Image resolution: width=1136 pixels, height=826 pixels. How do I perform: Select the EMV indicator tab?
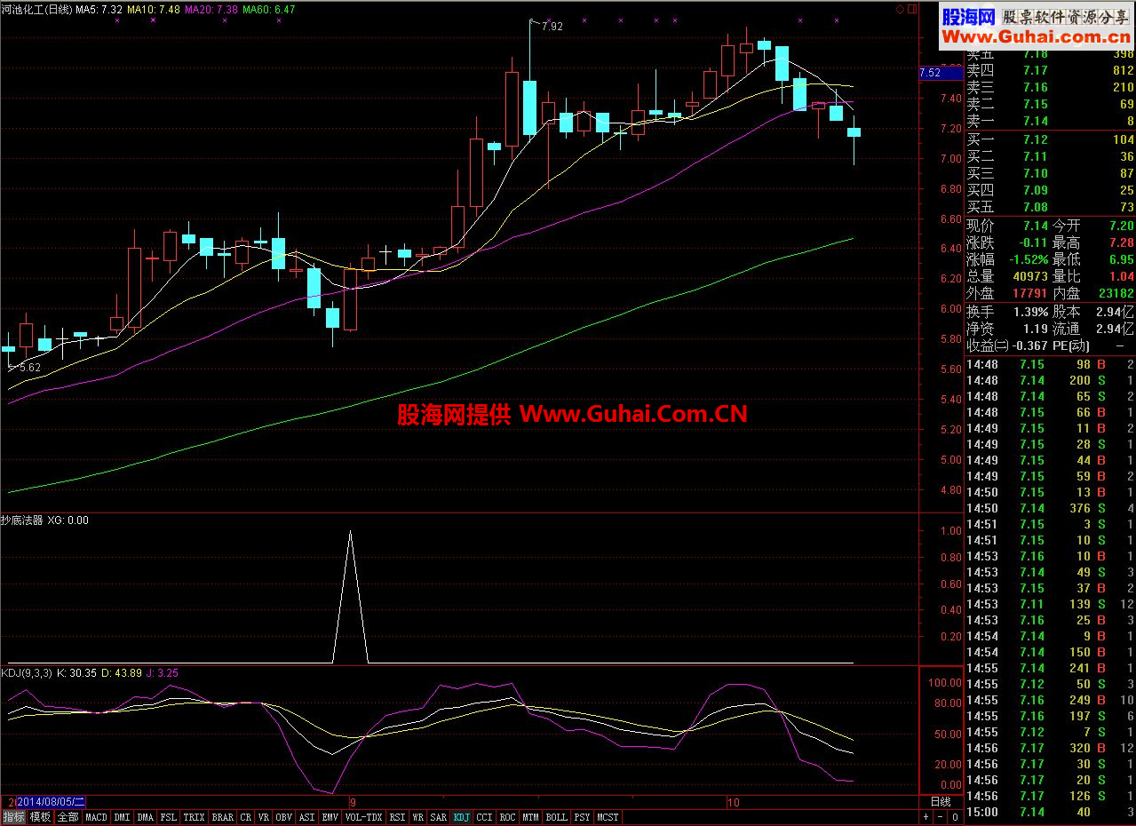pyautogui.click(x=330, y=816)
